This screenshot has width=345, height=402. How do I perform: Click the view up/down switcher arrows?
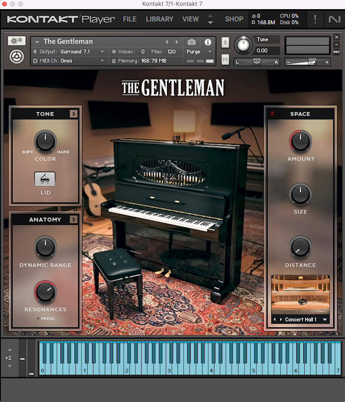[210, 19]
